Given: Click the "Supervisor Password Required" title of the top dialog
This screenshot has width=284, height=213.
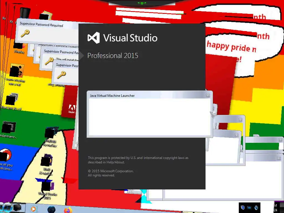Looking at the screenshot, I should pyautogui.click(x=41, y=24).
